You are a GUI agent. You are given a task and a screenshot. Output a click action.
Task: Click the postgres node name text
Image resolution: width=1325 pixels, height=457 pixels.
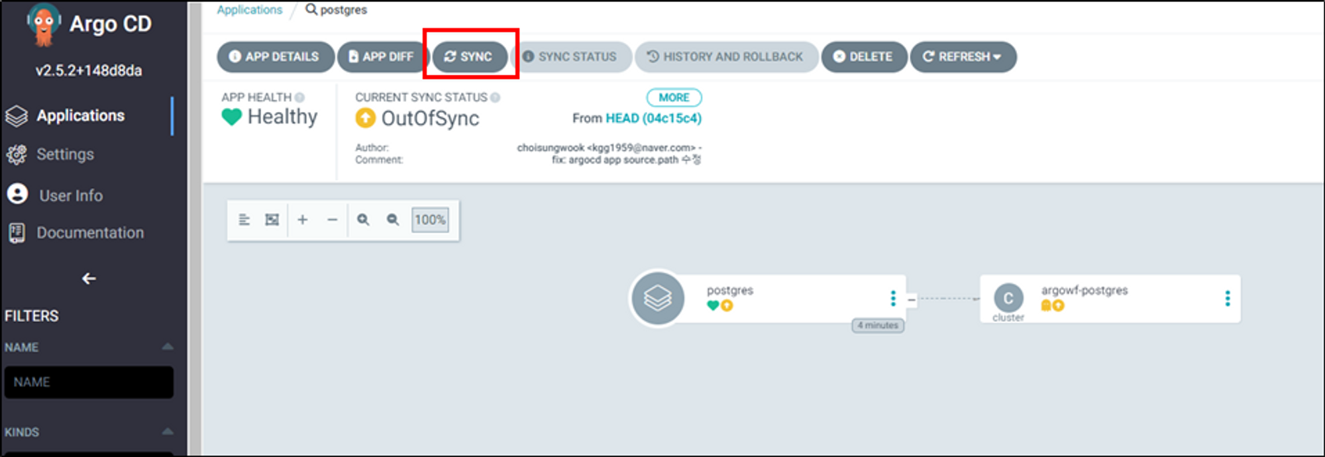click(x=729, y=290)
